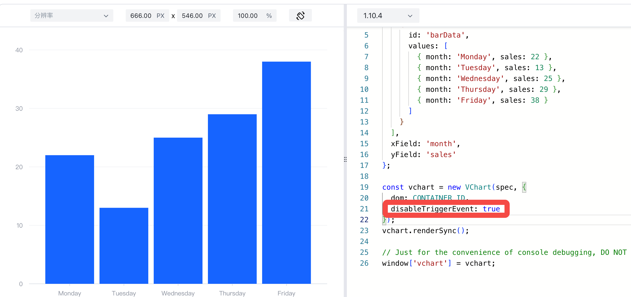631x297 pixels.
Task: Expand the 1.10.4 version selector
Action: click(x=388, y=16)
